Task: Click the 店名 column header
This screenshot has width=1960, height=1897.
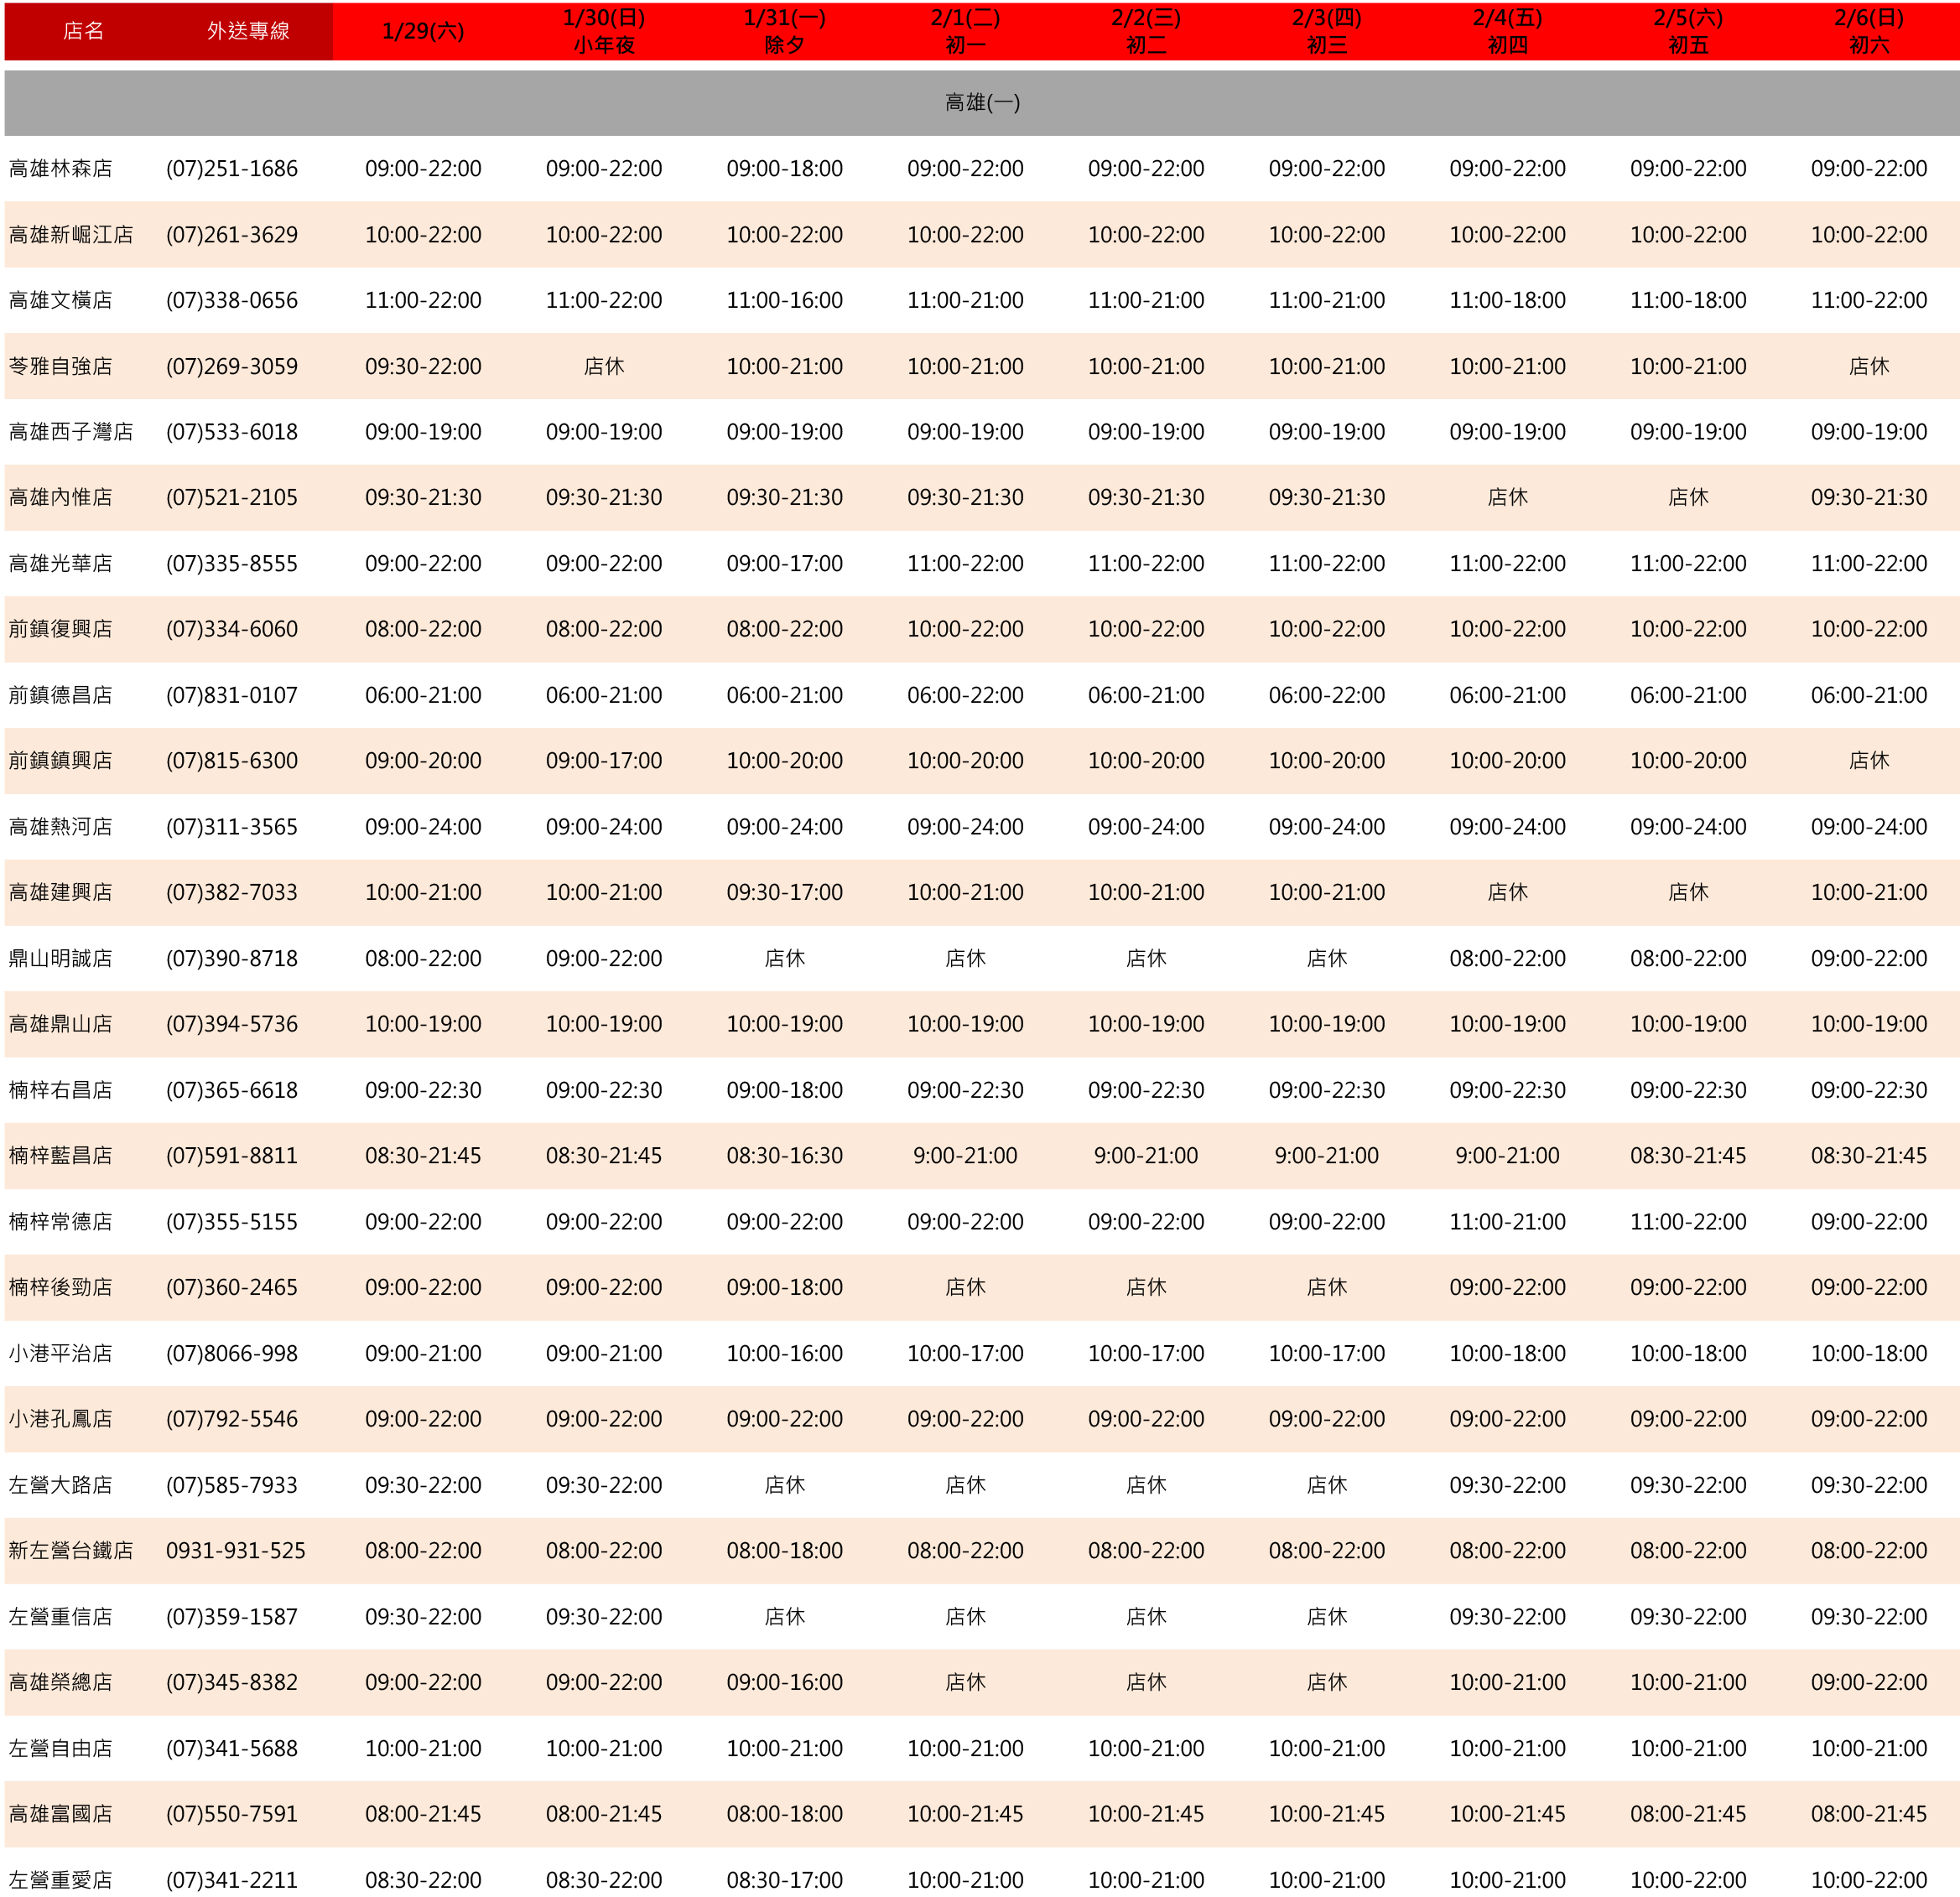Action: [84, 31]
